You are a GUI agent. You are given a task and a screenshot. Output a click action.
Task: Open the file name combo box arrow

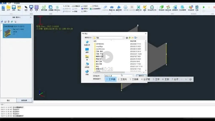tap(133, 76)
